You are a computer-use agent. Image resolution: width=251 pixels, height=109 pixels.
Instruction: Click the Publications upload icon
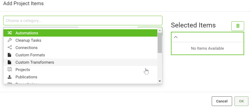10,77
